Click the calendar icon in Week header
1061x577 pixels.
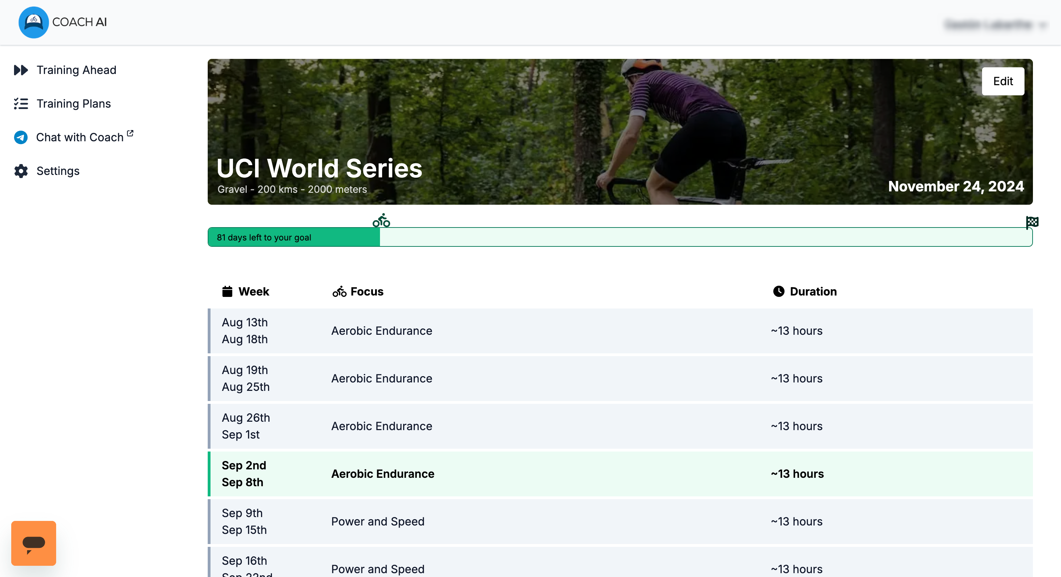coord(227,291)
